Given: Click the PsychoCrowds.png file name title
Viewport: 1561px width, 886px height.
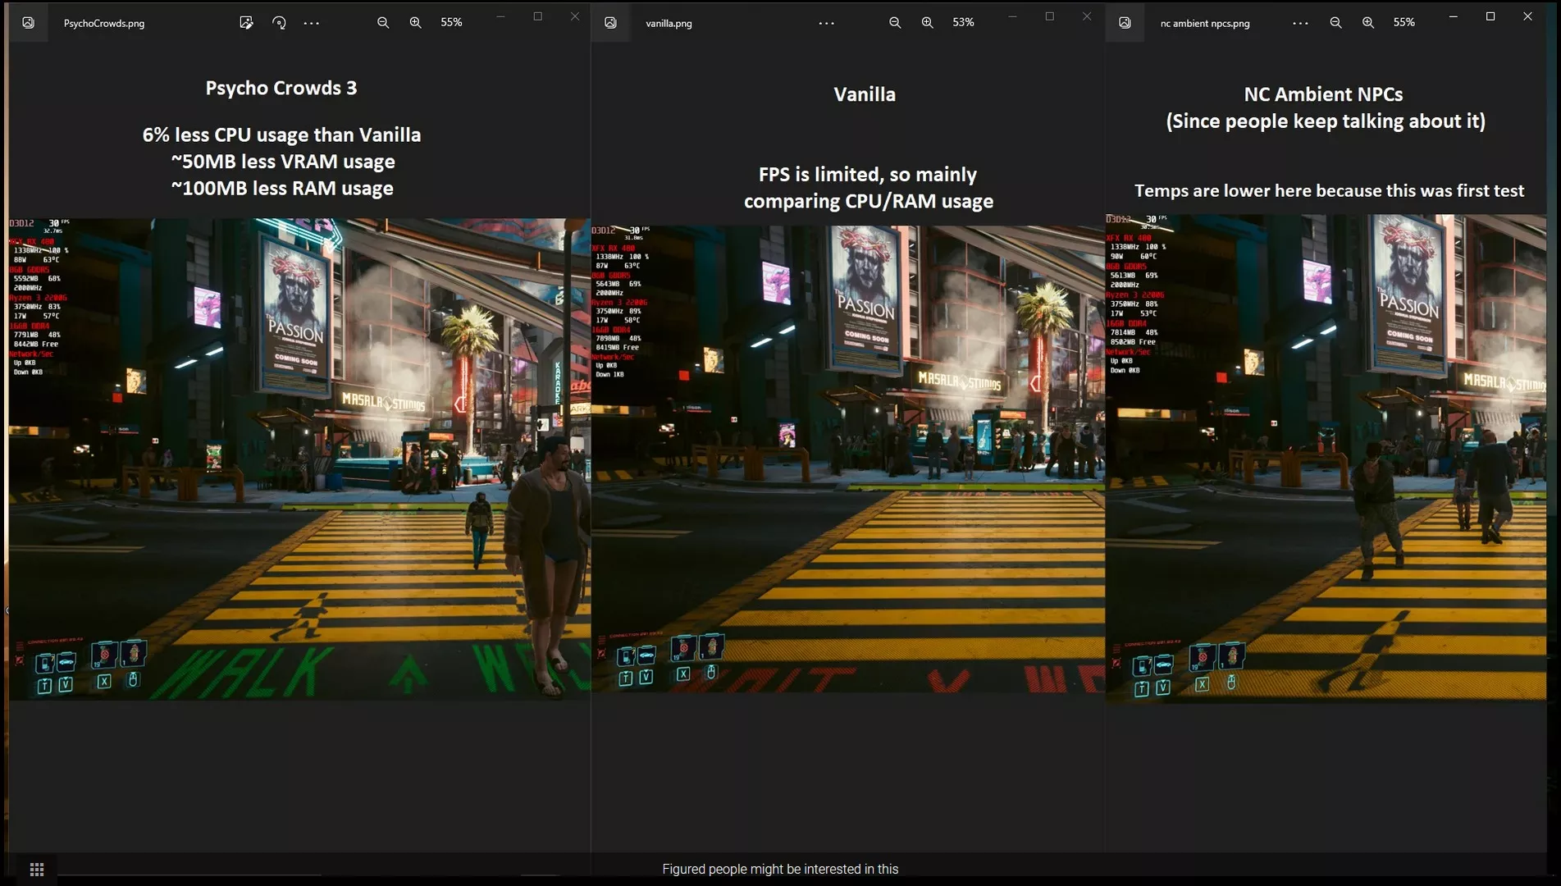Looking at the screenshot, I should tap(104, 24).
